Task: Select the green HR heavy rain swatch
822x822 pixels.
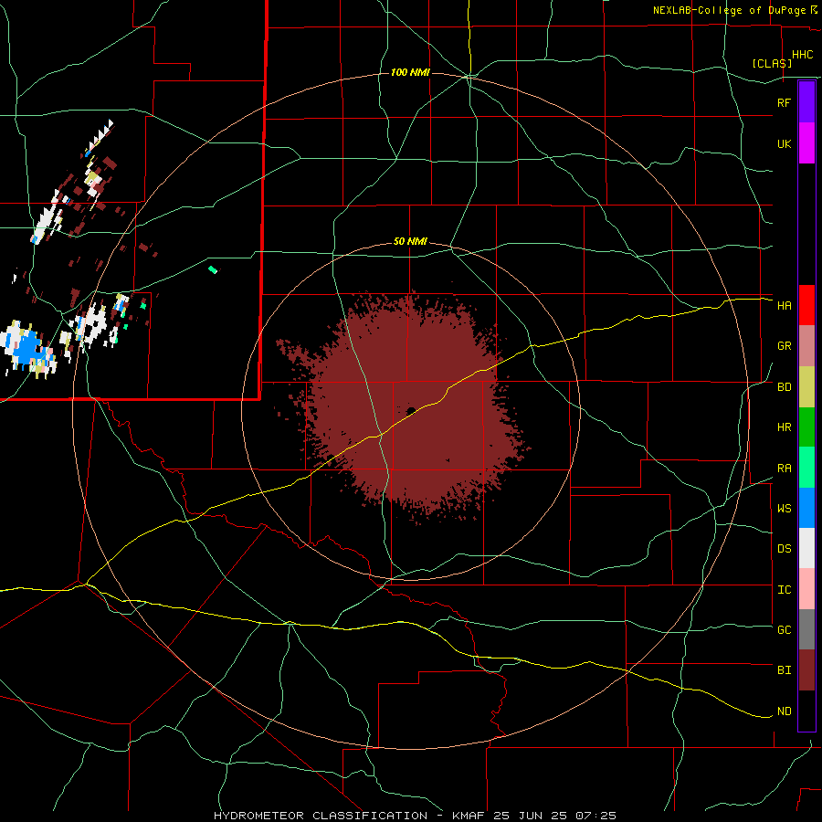Action: [806, 427]
